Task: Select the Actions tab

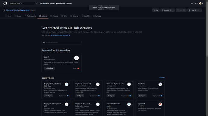Action: coord(43,16)
